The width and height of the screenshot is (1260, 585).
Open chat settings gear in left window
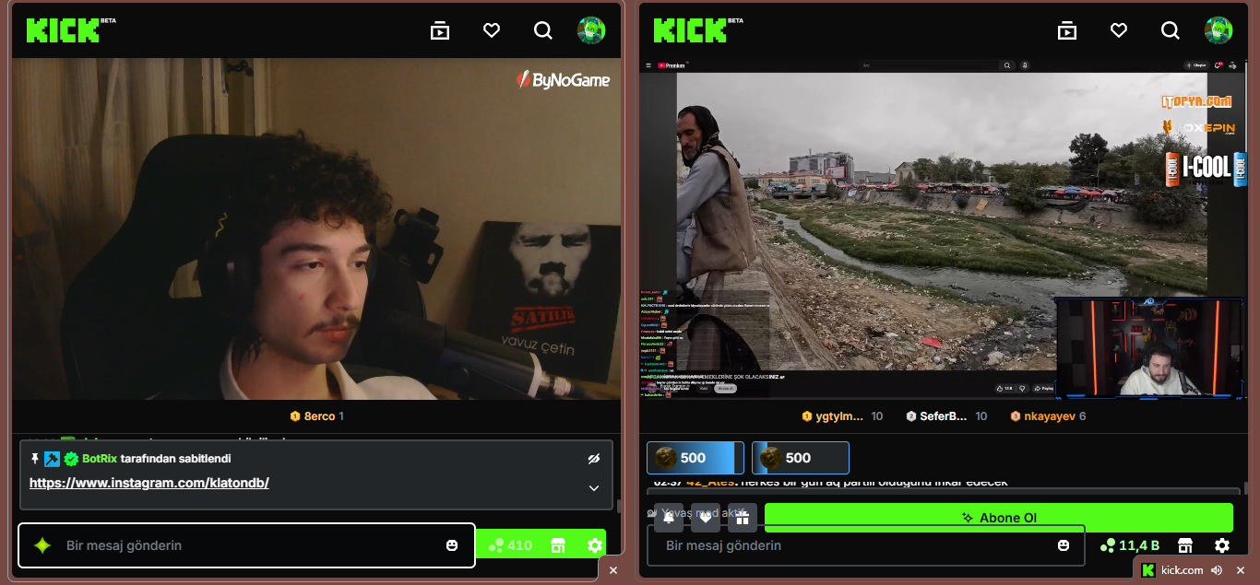pyautogui.click(x=595, y=545)
